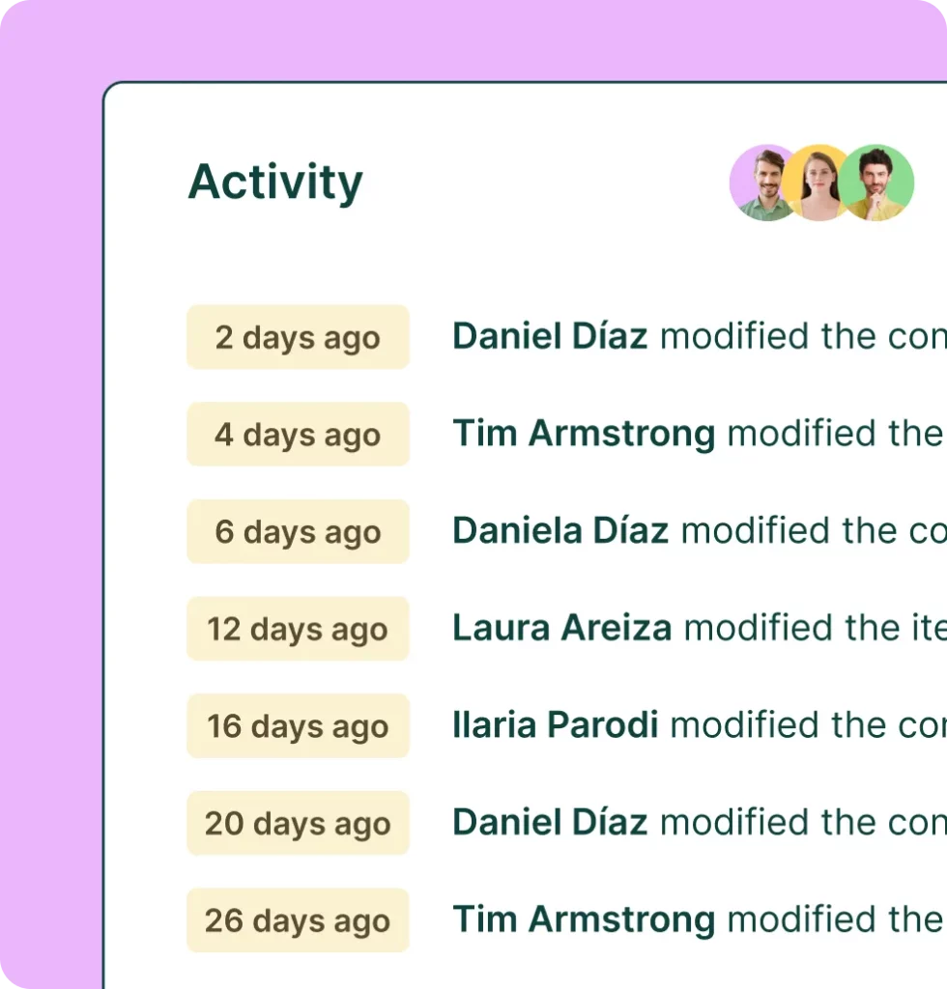Screen dimensions: 947x989
Task: Click the green-background man avatar
Action: pos(877,183)
